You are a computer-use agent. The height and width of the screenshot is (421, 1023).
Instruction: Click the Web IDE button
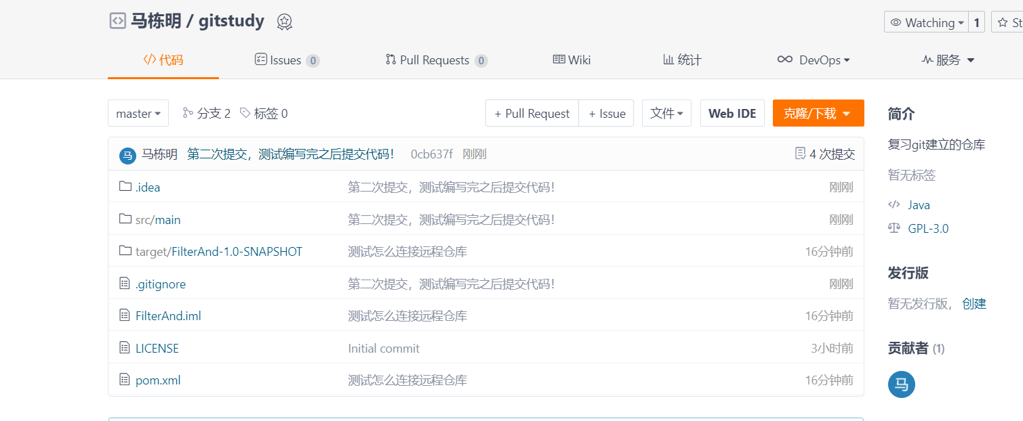pos(732,113)
